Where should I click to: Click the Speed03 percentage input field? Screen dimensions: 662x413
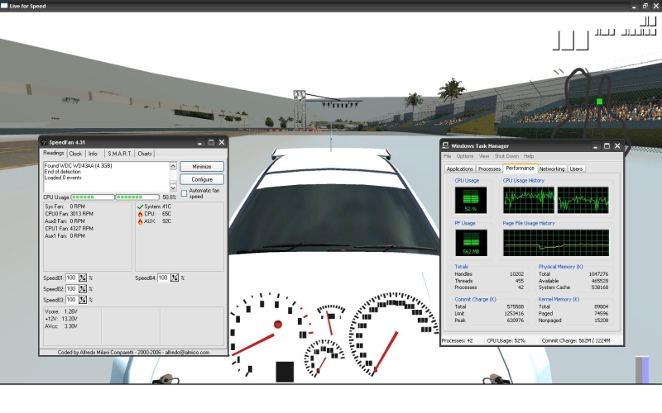point(72,300)
